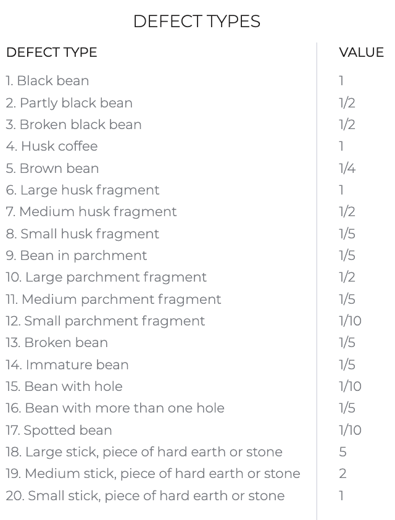This screenshot has width=395, height=520.
Task: Select Bean with more than one hole
Action: 115,408
